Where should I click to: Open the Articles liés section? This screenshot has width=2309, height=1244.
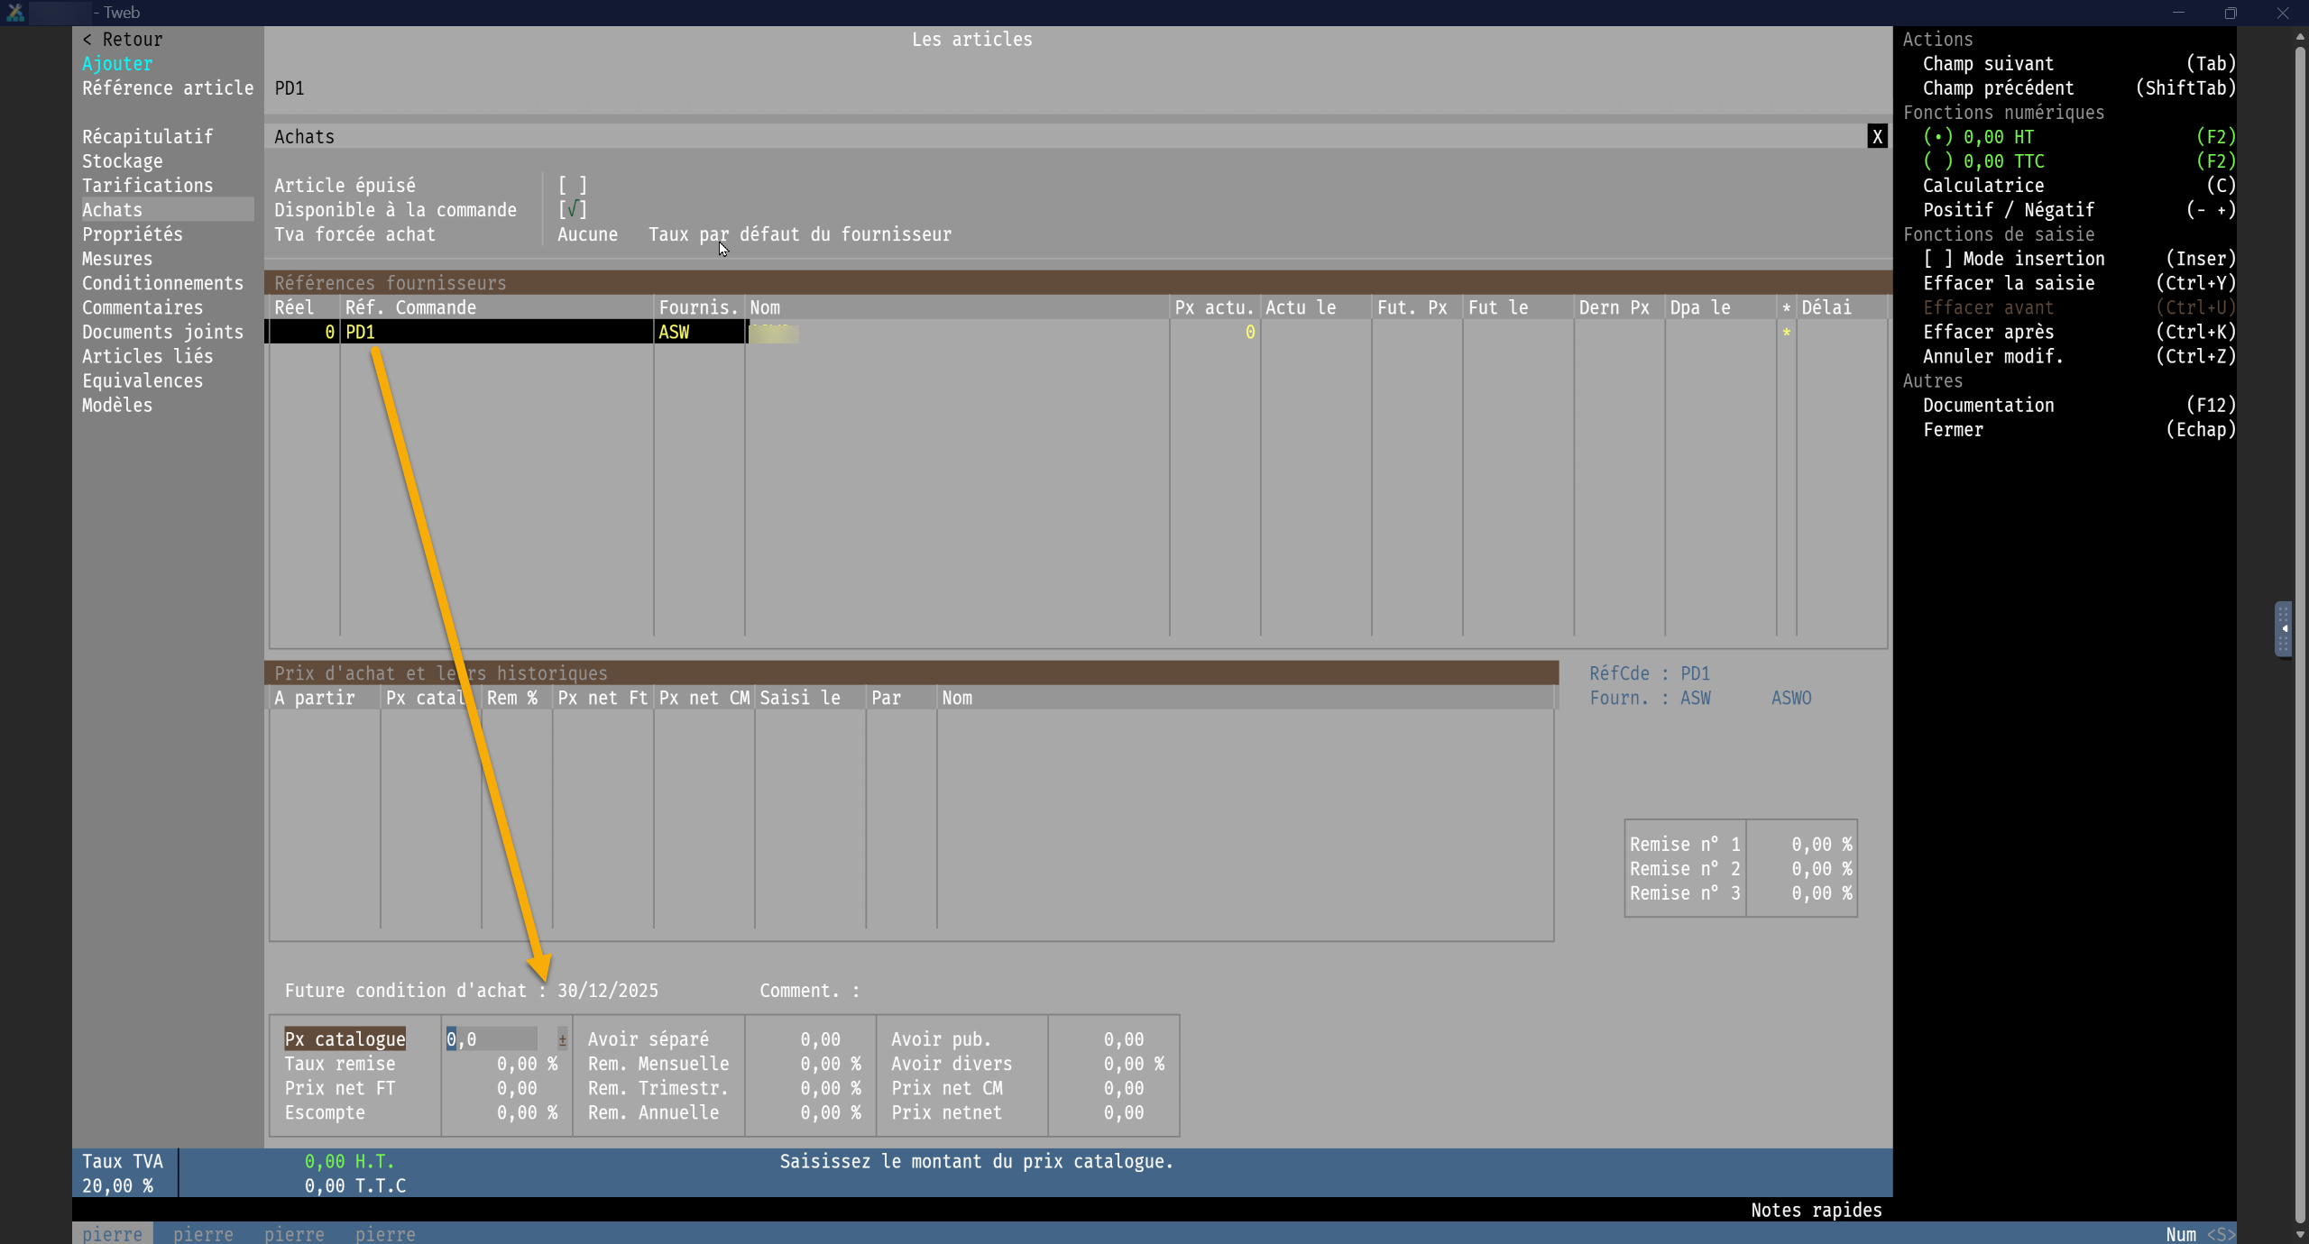[148, 356]
